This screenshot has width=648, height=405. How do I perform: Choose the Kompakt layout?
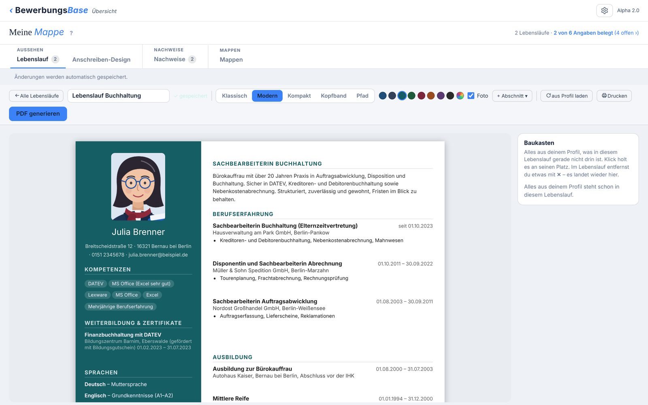click(x=299, y=96)
